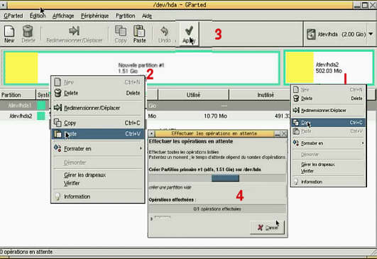Click the New partition toolbar icon
Image resolution: width=377 pixels, height=259 pixels.
coord(9,31)
